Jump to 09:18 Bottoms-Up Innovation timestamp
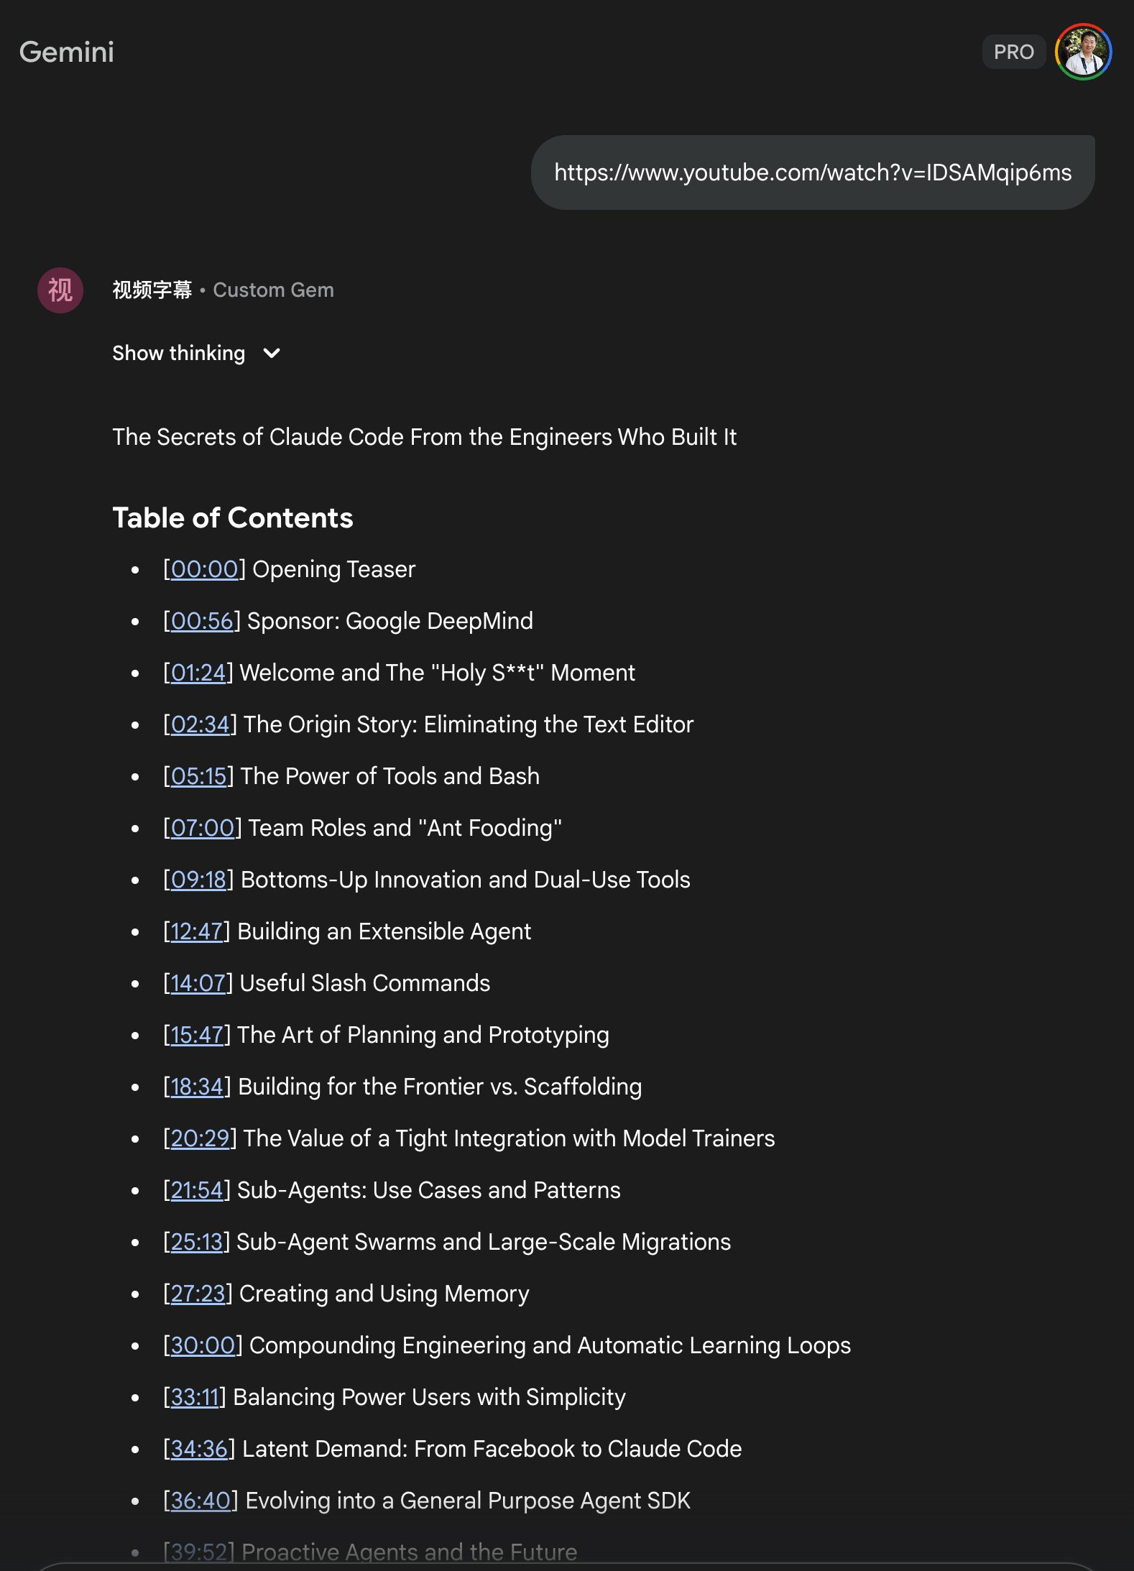Screen dimensions: 1134x1571 198,880
